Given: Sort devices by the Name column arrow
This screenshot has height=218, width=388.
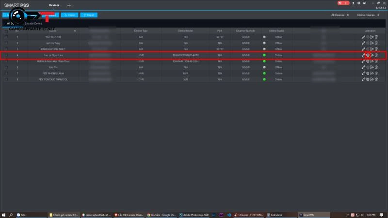Looking at the screenshot, I should click(75, 31).
